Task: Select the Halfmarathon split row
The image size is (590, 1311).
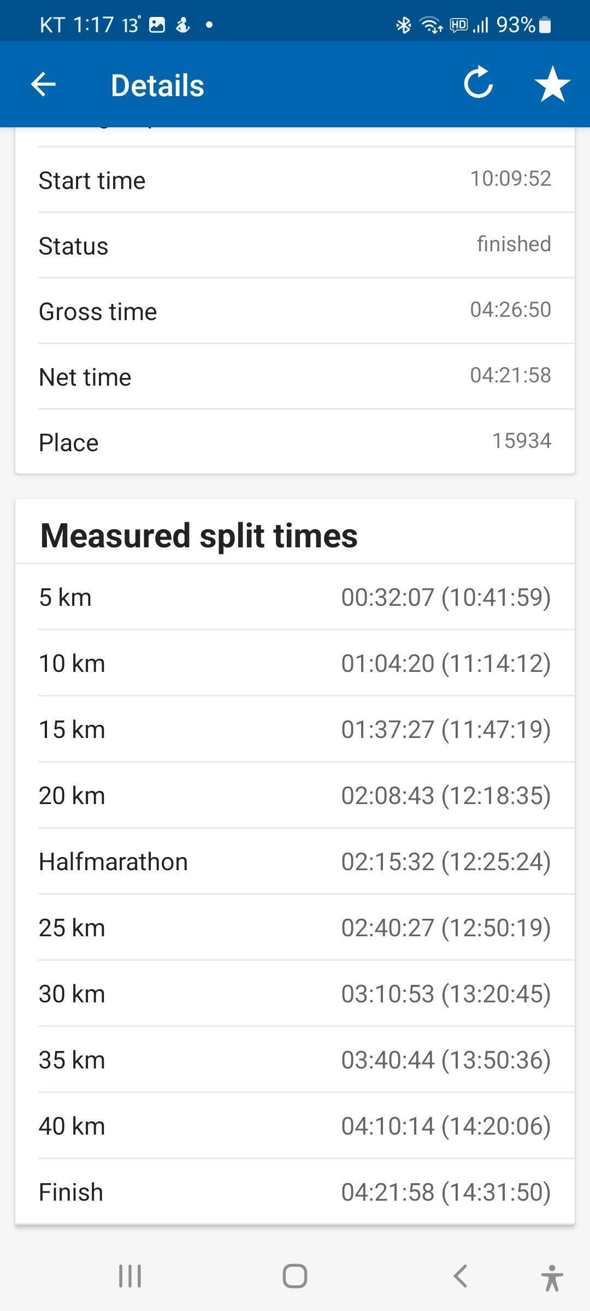Action: (x=295, y=861)
